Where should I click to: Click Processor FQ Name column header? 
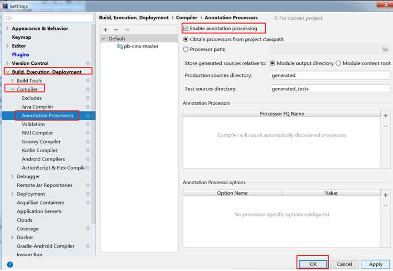pyautogui.click(x=282, y=114)
